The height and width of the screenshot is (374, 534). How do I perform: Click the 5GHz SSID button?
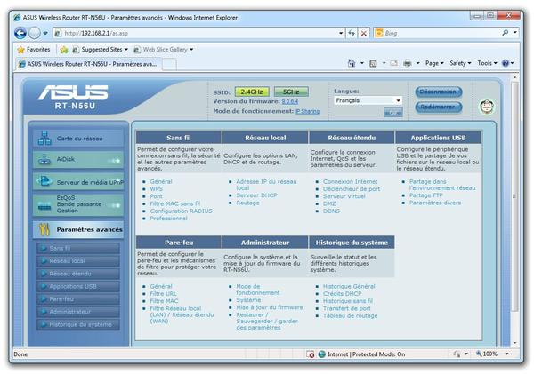coord(291,92)
